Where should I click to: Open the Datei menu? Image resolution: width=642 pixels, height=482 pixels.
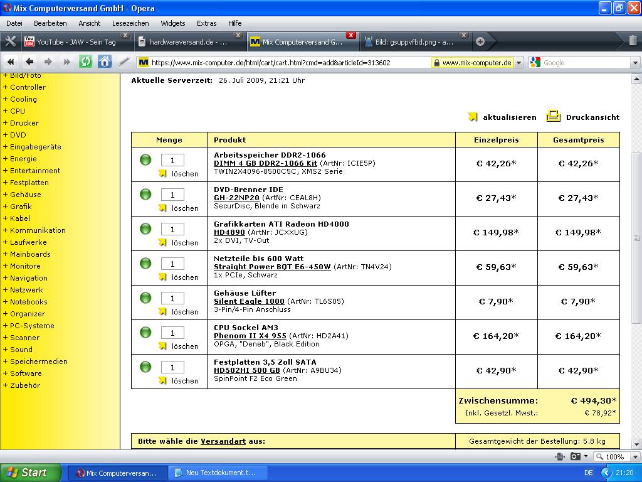pos(14,23)
